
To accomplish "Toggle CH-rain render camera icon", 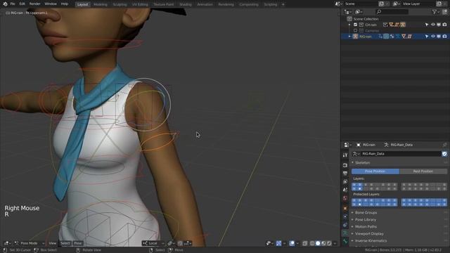I will 444,25.
